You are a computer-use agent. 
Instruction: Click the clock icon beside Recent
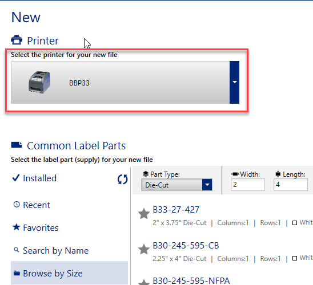pos(17,204)
